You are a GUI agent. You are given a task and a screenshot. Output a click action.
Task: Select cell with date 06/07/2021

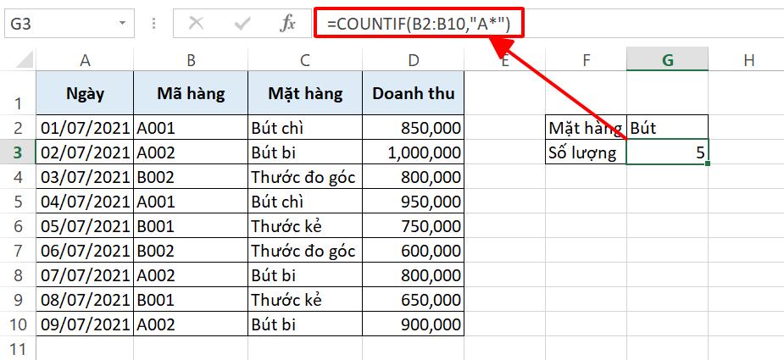[x=85, y=250]
